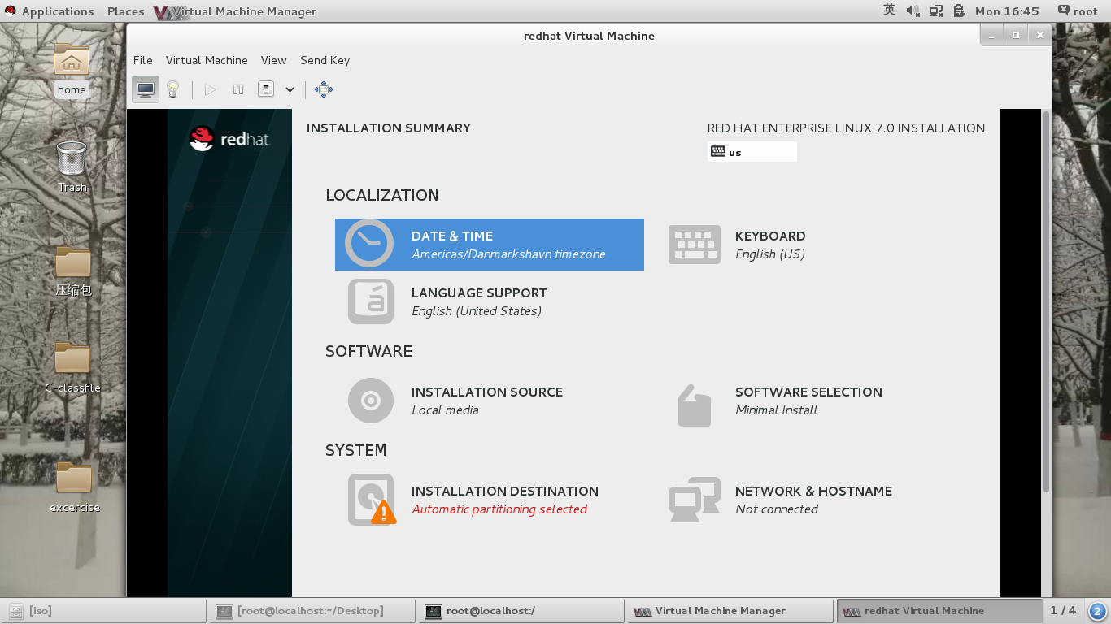The width and height of the screenshot is (1111, 624).
Task: Click the Red Hat logo in installer
Action: [x=229, y=139]
